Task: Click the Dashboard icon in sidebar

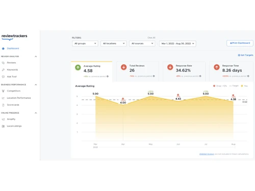Action: click(x=3, y=48)
